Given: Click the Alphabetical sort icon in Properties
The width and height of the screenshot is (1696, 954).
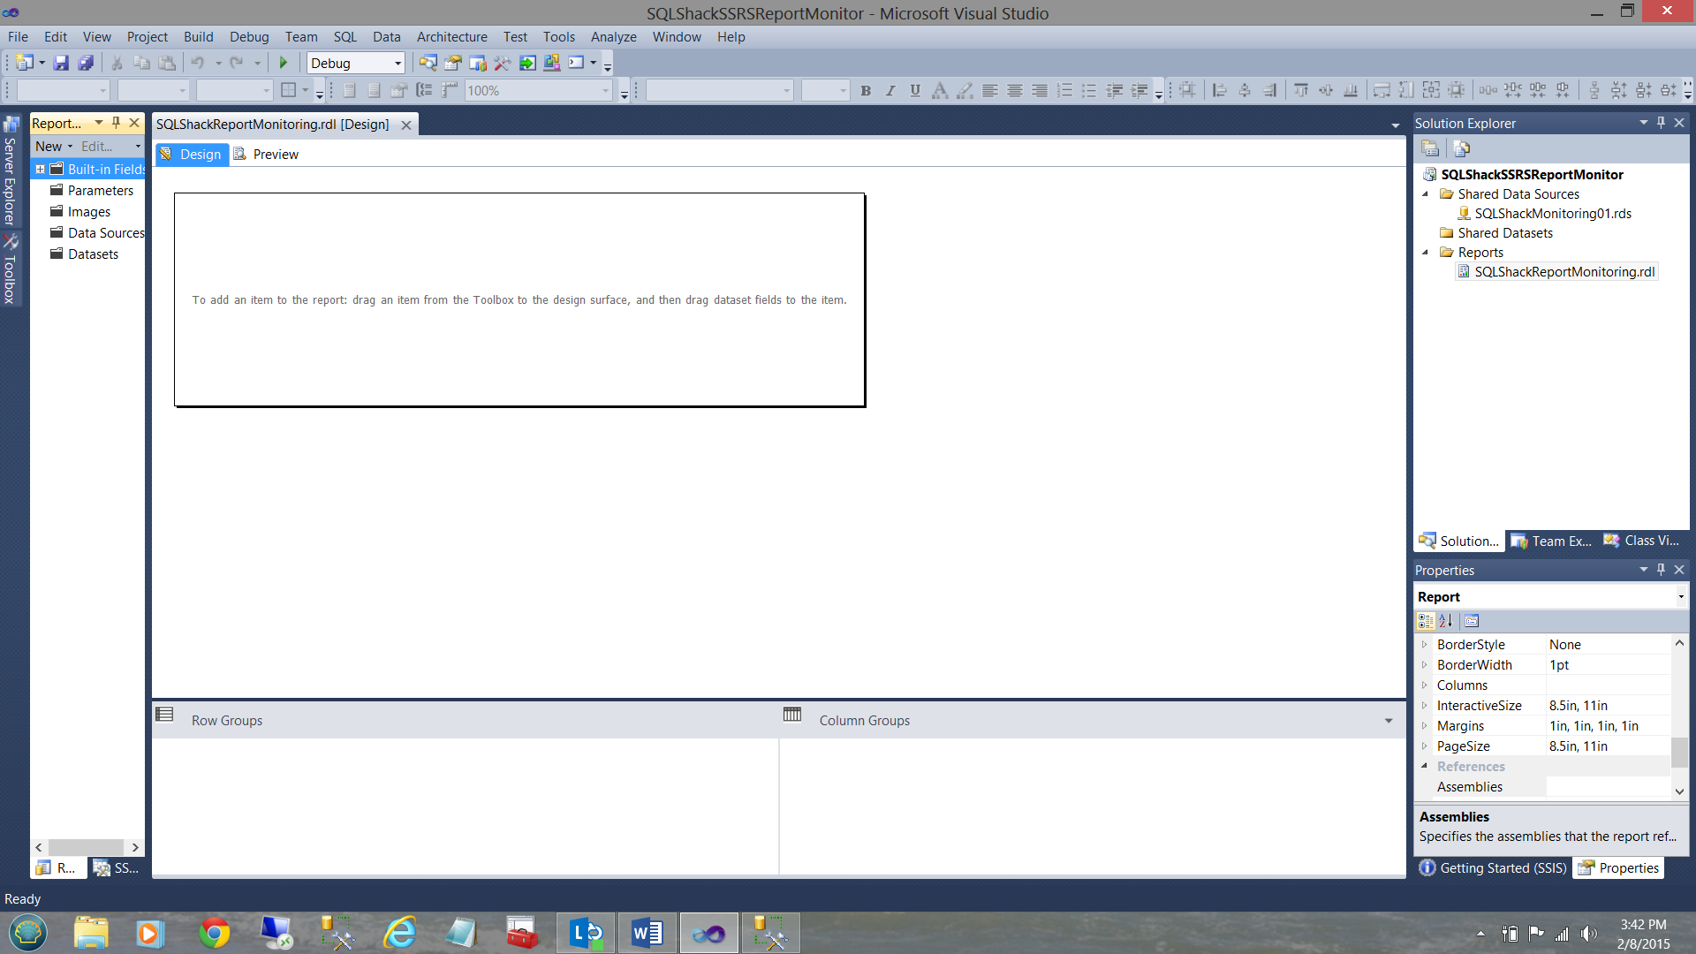Looking at the screenshot, I should [1446, 621].
